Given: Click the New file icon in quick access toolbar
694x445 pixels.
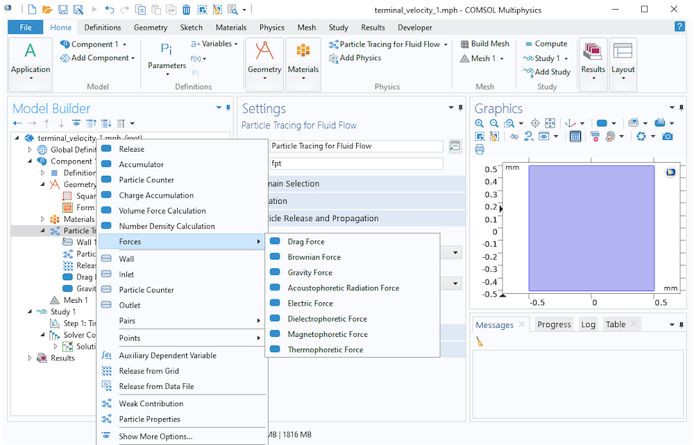Looking at the screenshot, I should click(32, 9).
